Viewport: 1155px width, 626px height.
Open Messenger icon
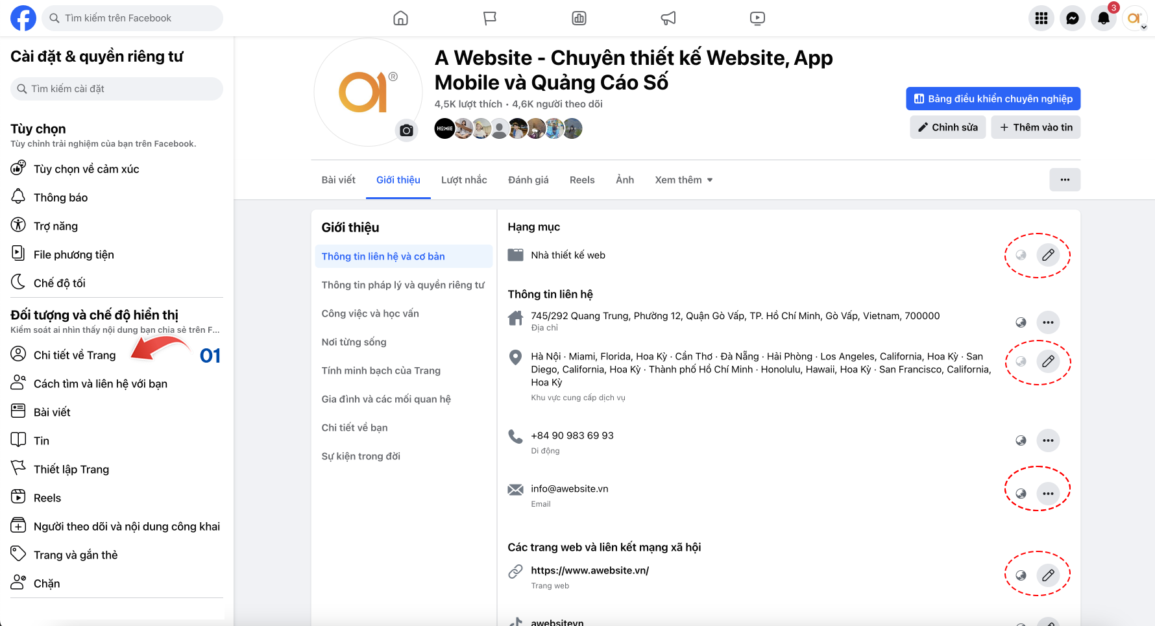point(1073,18)
